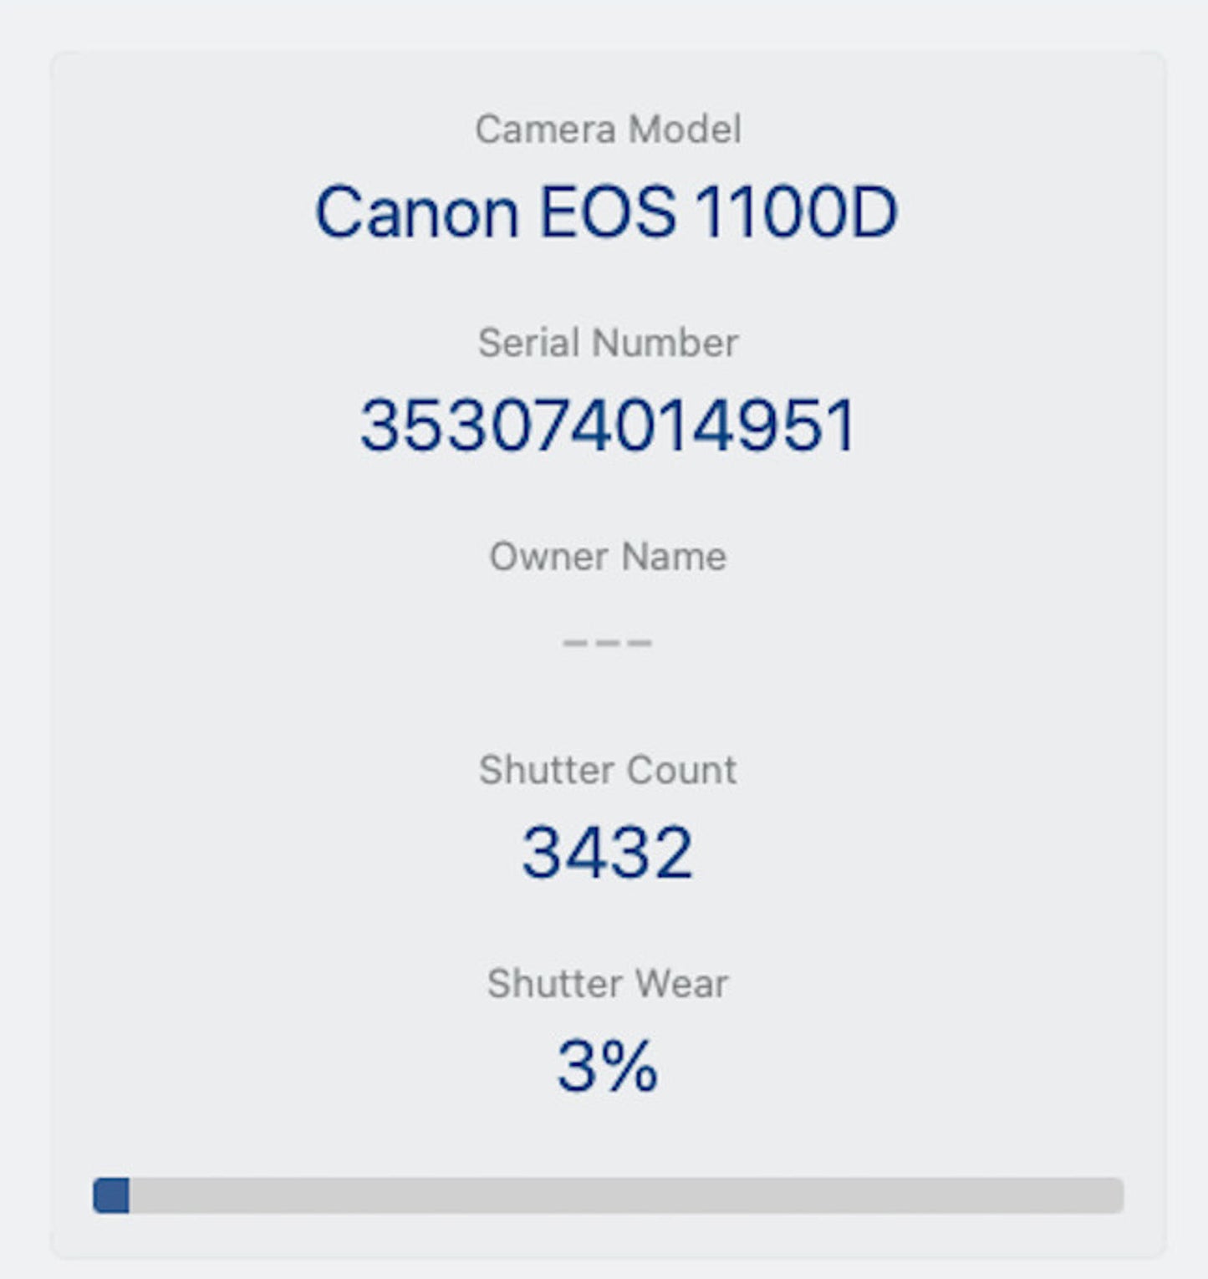Screen dimensions: 1208x1279
Task: Click the serial number 353074014951
Action: [609, 423]
